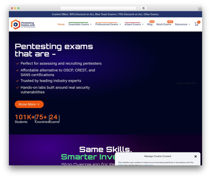
Task: Click 'Affordable alternative to OSCP, CREST' bullet text
Action: (x=58, y=72)
